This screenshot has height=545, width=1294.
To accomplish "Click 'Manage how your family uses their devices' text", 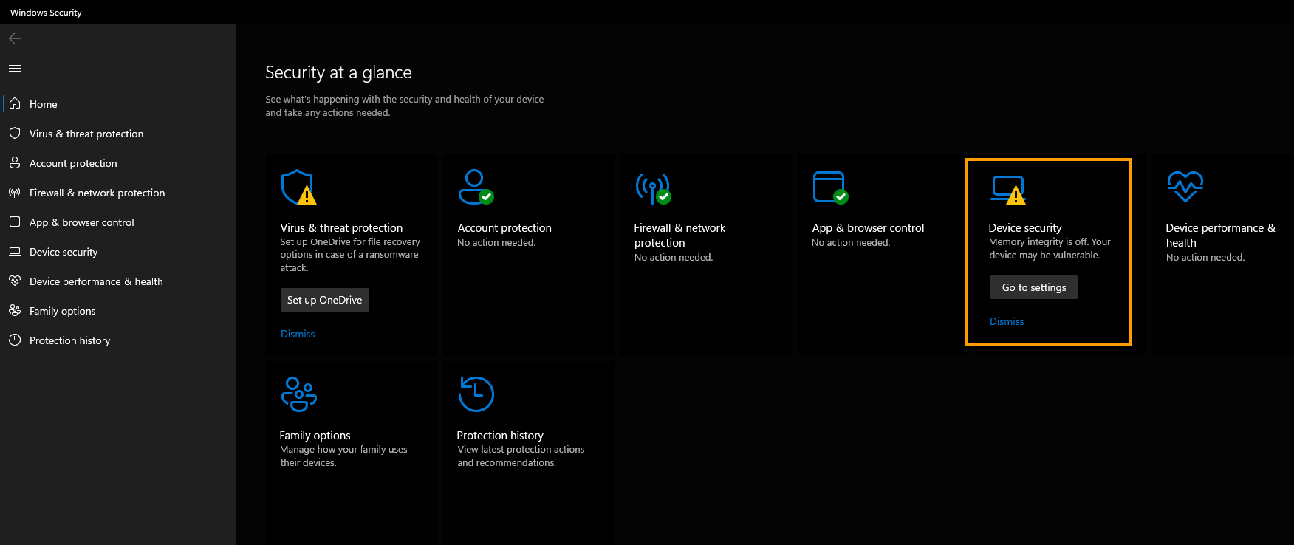I will pos(343,456).
